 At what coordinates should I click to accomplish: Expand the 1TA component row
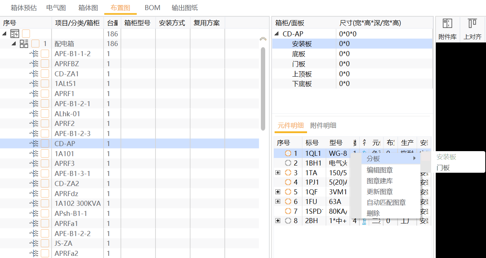[x=278, y=173]
